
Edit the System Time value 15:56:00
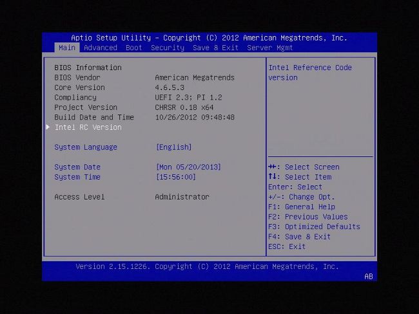point(176,177)
